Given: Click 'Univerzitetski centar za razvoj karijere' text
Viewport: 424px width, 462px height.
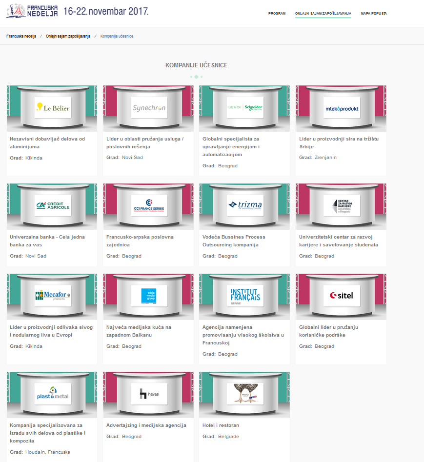Looking at the screenshot, I should pos(339,241).
